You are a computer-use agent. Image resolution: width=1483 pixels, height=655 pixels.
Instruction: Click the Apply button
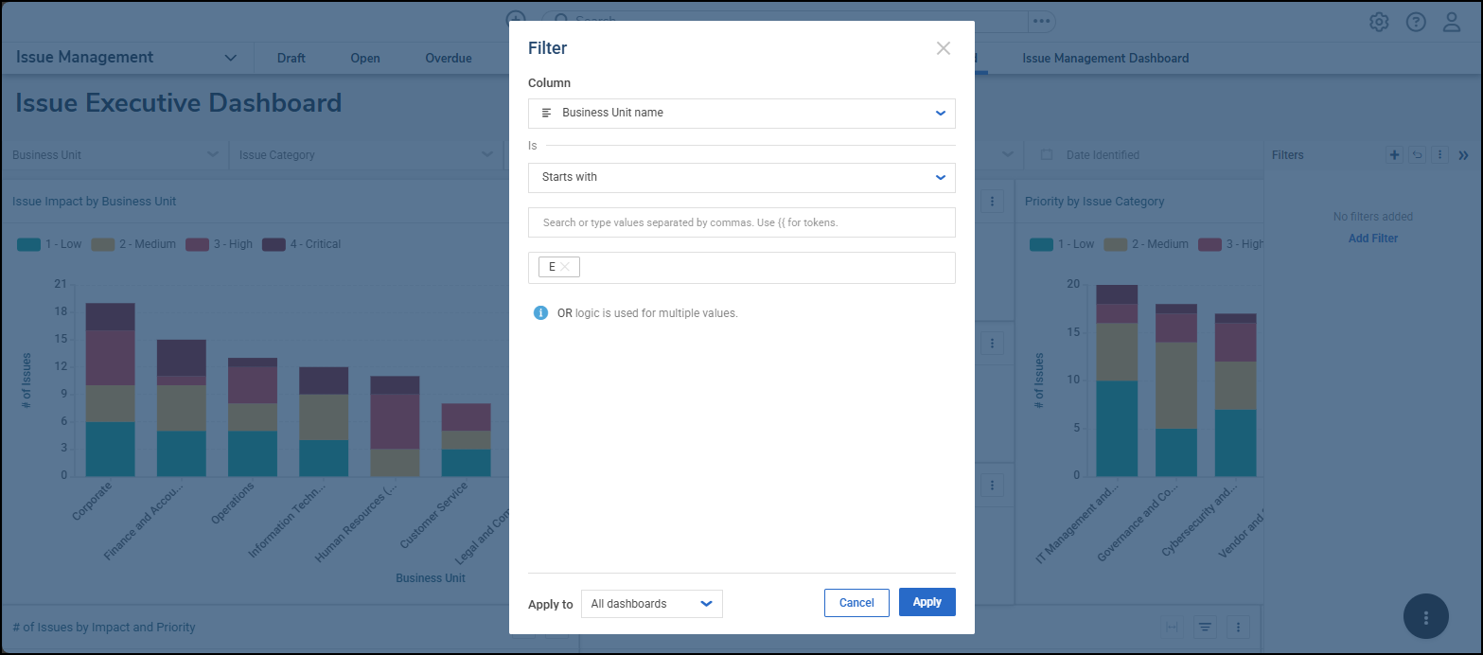pos(927,603)
